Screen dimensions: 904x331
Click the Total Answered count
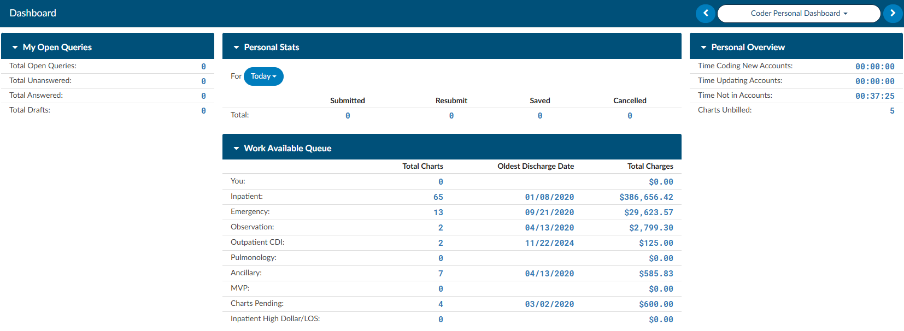203,96
